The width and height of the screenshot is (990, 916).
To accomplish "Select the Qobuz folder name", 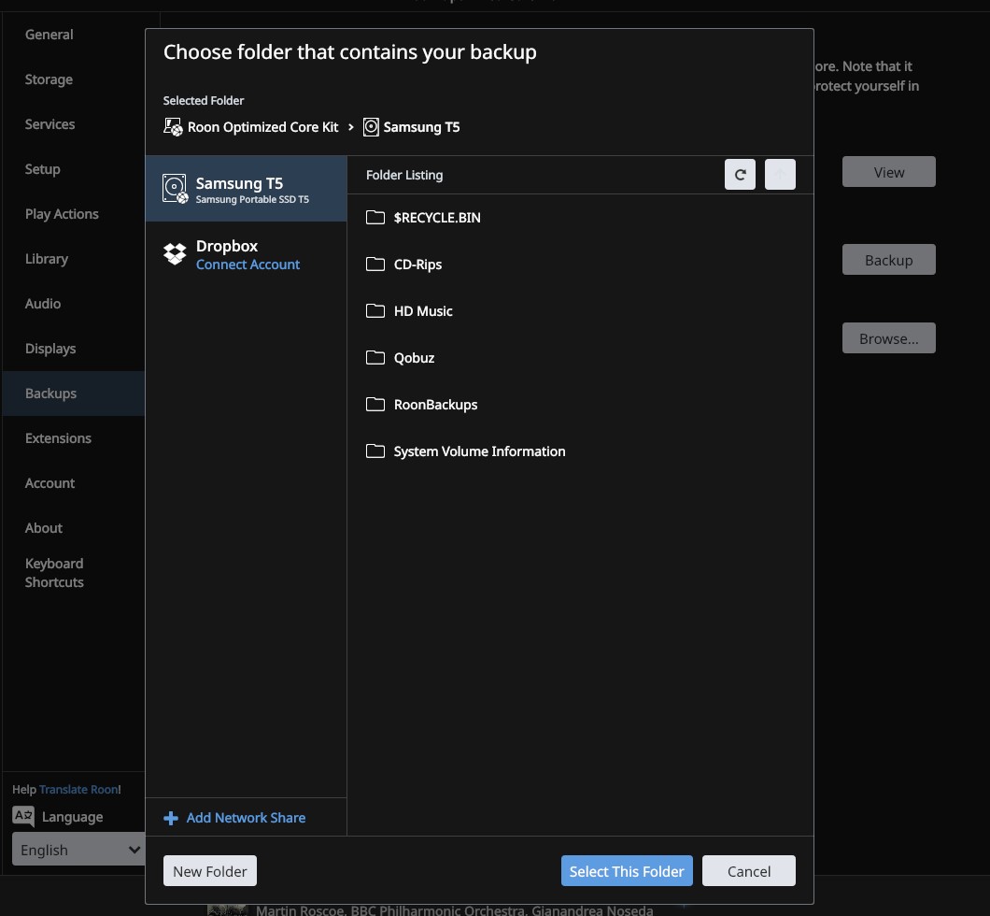I will pos(414,358).
